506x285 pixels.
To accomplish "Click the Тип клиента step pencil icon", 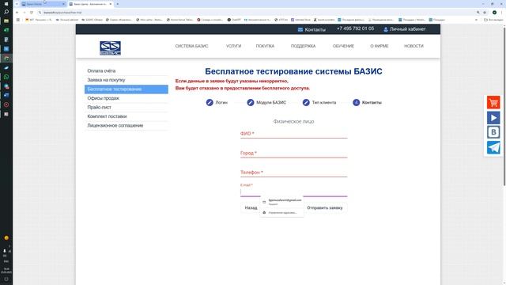I will tap(306, 102).
